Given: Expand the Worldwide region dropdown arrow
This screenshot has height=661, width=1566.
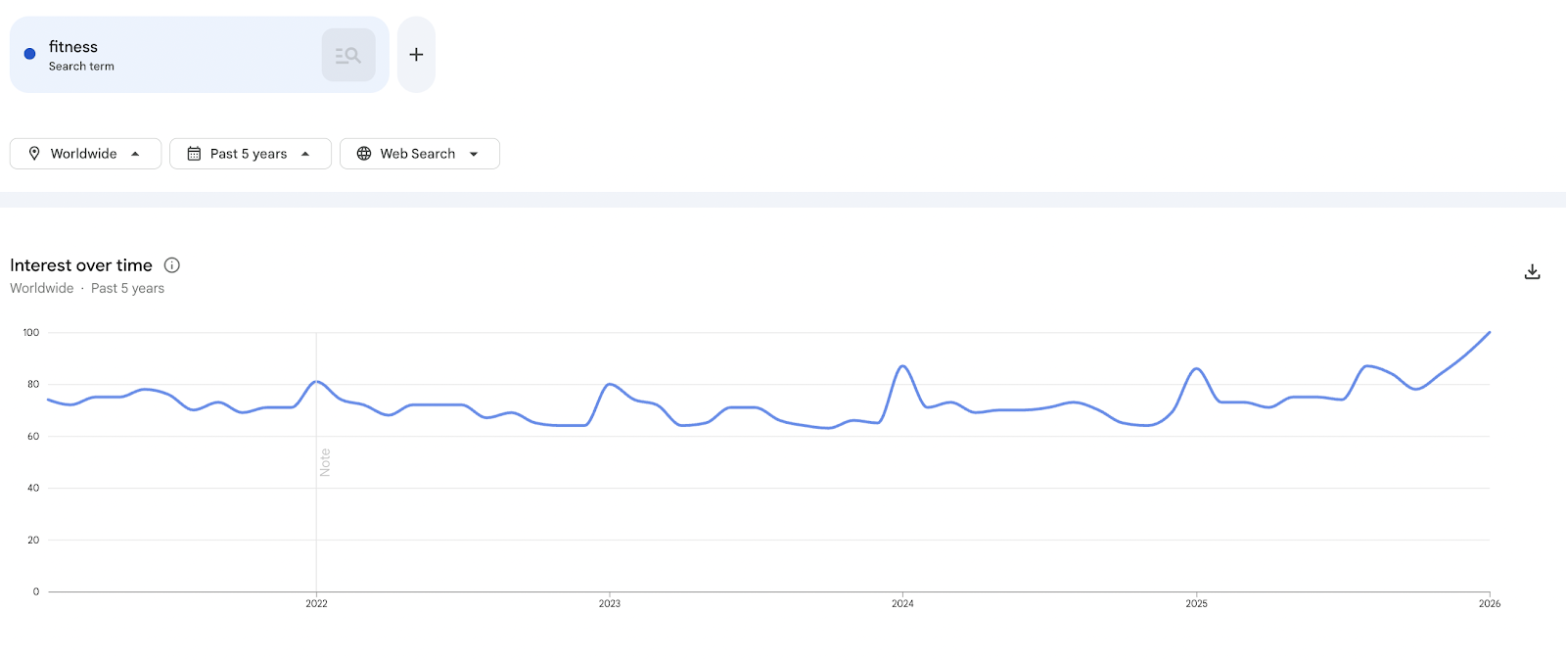Looking at the screenshot, I should (x=135, y=154).
